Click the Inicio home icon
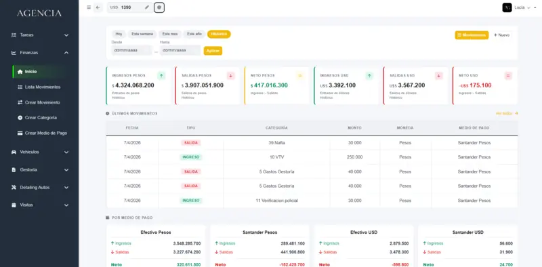542x267 pixels. point(20,72)
